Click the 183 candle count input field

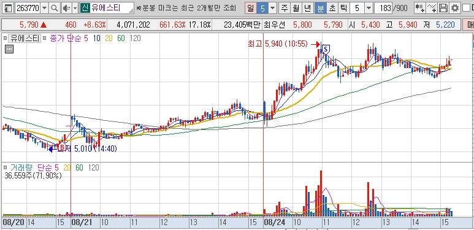click(x=383, y=8)
